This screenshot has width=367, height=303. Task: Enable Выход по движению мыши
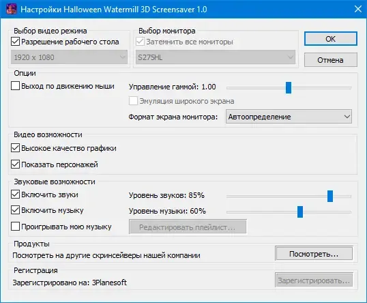click(15, 86)
